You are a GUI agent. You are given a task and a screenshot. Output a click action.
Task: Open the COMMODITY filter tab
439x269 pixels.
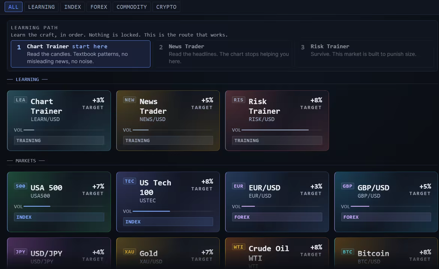click(x=132, y=7)
